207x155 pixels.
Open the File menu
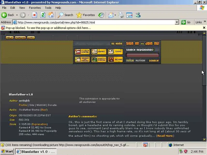(x=4, y=8)
